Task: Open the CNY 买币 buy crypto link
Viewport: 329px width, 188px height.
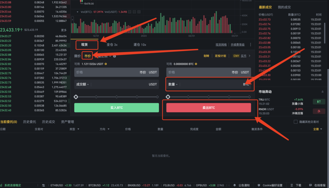Action: (x=240, y=56)
